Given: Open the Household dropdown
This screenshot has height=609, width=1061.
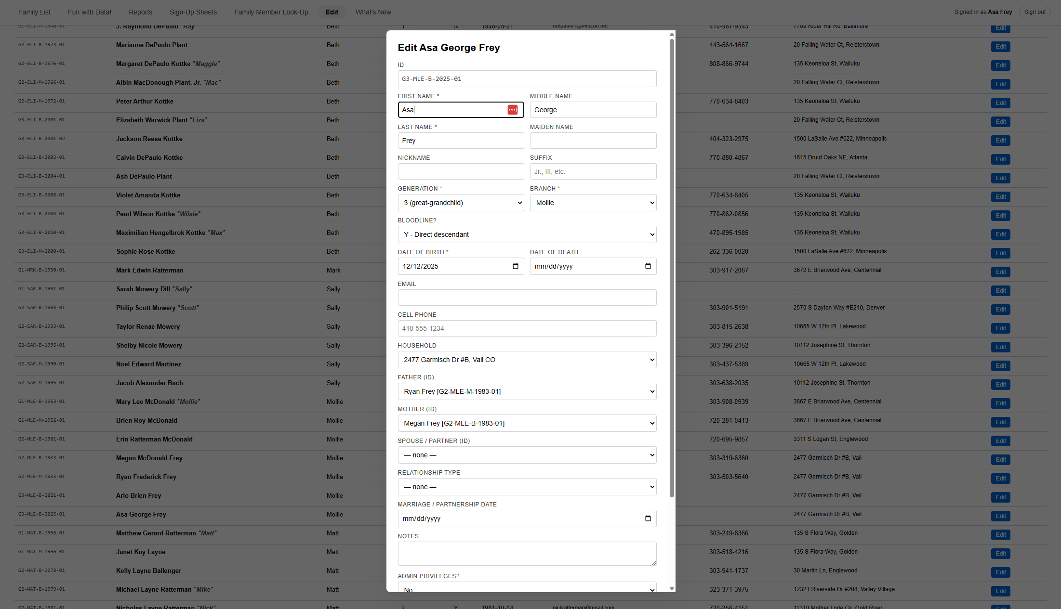Looking at the screenshot, I should pyautogui.click(x=527, y=360).
